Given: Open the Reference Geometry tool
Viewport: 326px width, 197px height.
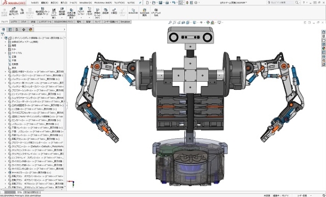Looking at the screenshot, I should 89,12.
